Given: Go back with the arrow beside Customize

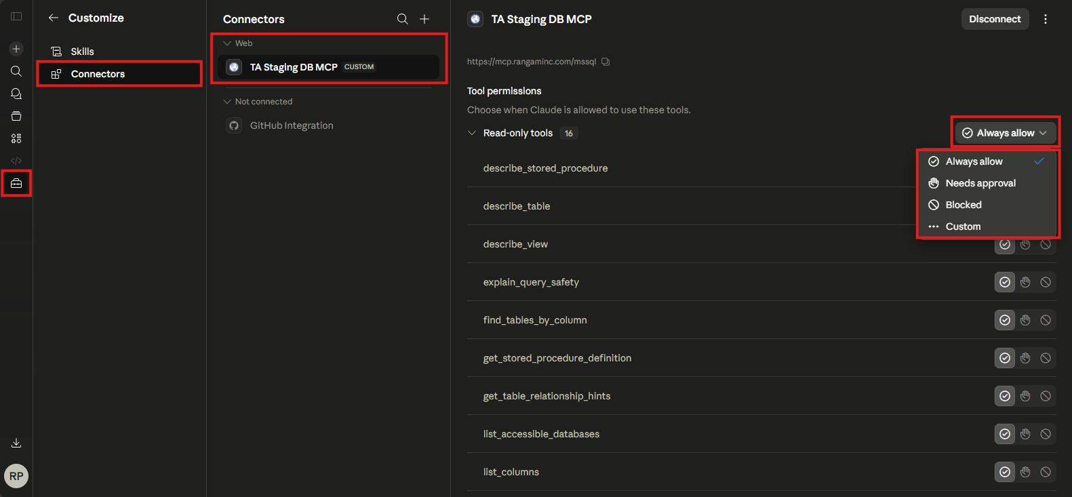Looking at the screenshot, I should [x=53, y=18].
